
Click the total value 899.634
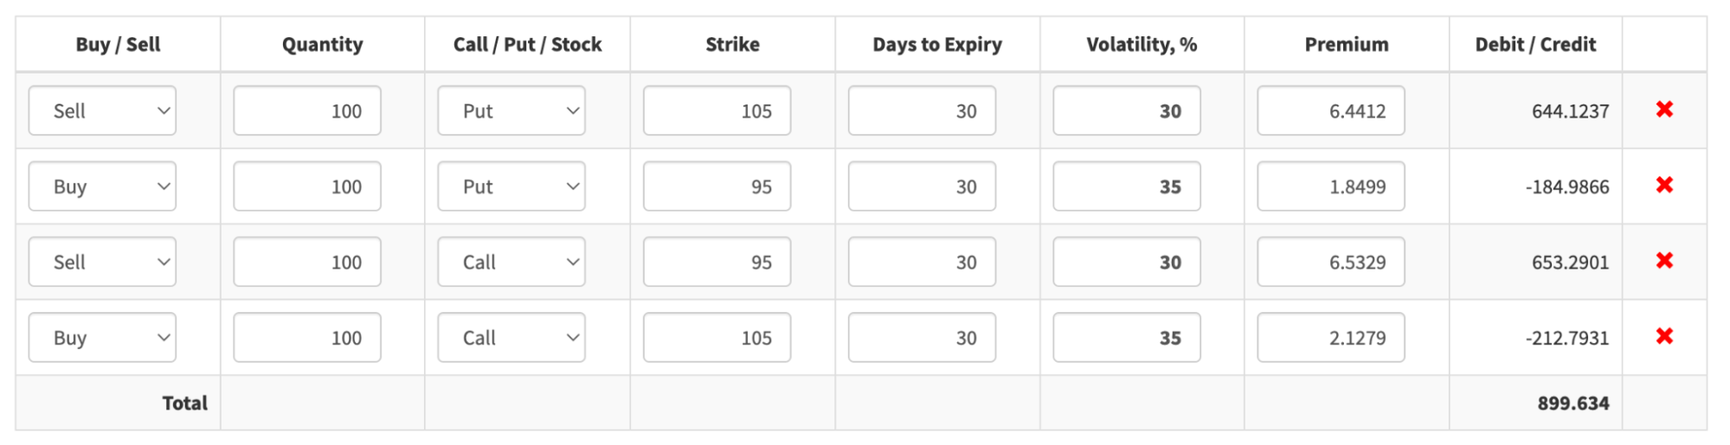coord(1572,404)
